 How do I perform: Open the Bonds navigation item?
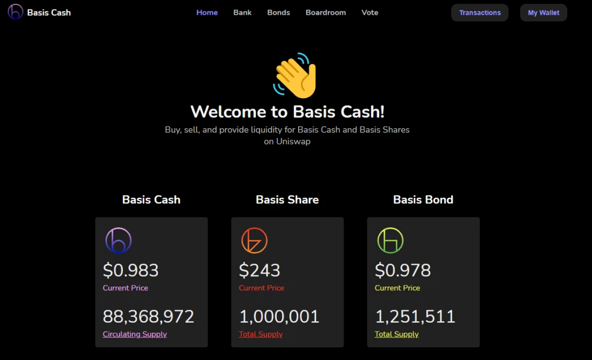(278, 13)
